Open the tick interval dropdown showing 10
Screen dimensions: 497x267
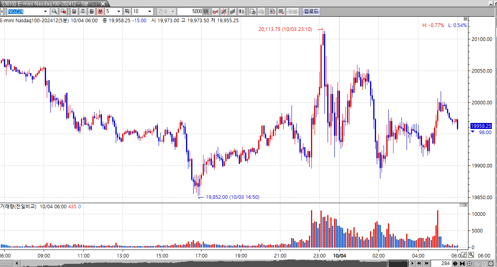click(150, 12)
